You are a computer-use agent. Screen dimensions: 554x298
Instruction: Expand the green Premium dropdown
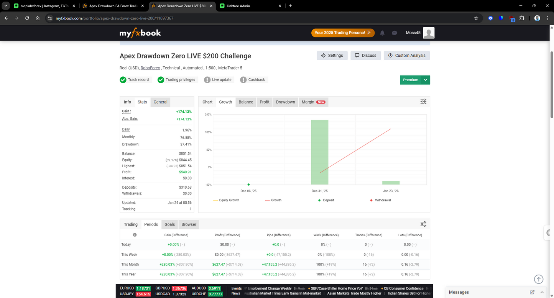425,80
